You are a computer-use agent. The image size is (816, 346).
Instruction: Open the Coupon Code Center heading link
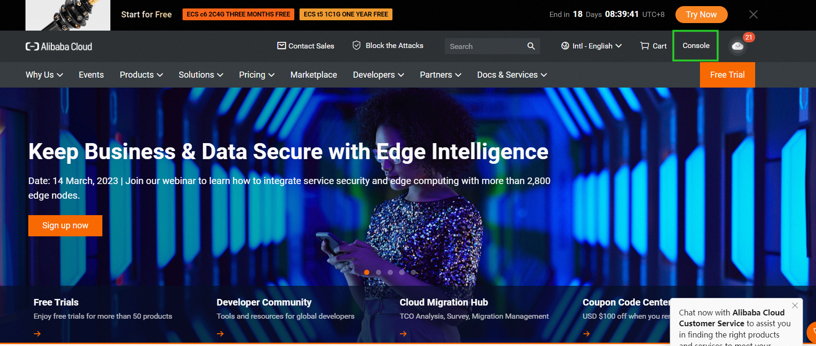coord(626,302)
